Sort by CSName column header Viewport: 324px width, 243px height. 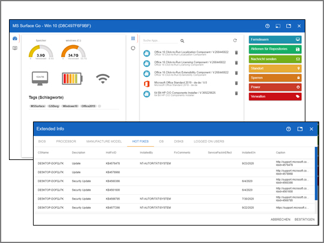tap(43, 153)
